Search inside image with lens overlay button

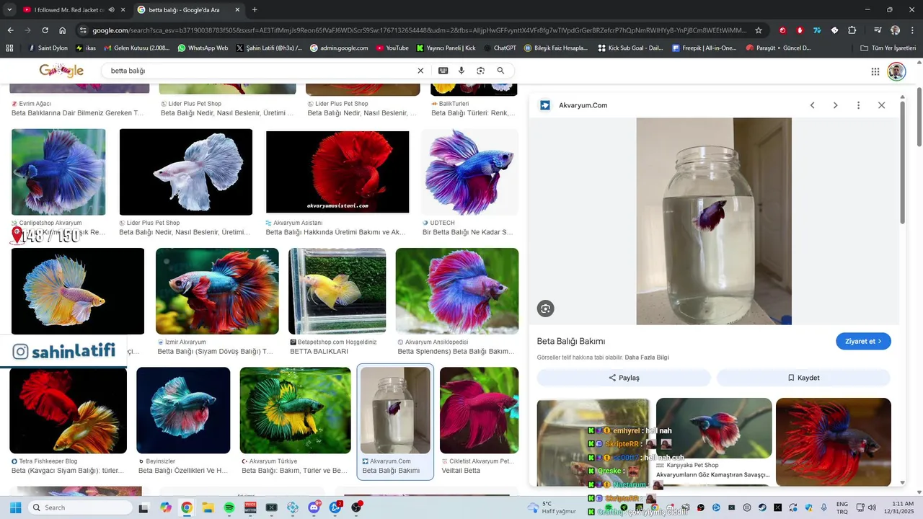coord(545,309)
